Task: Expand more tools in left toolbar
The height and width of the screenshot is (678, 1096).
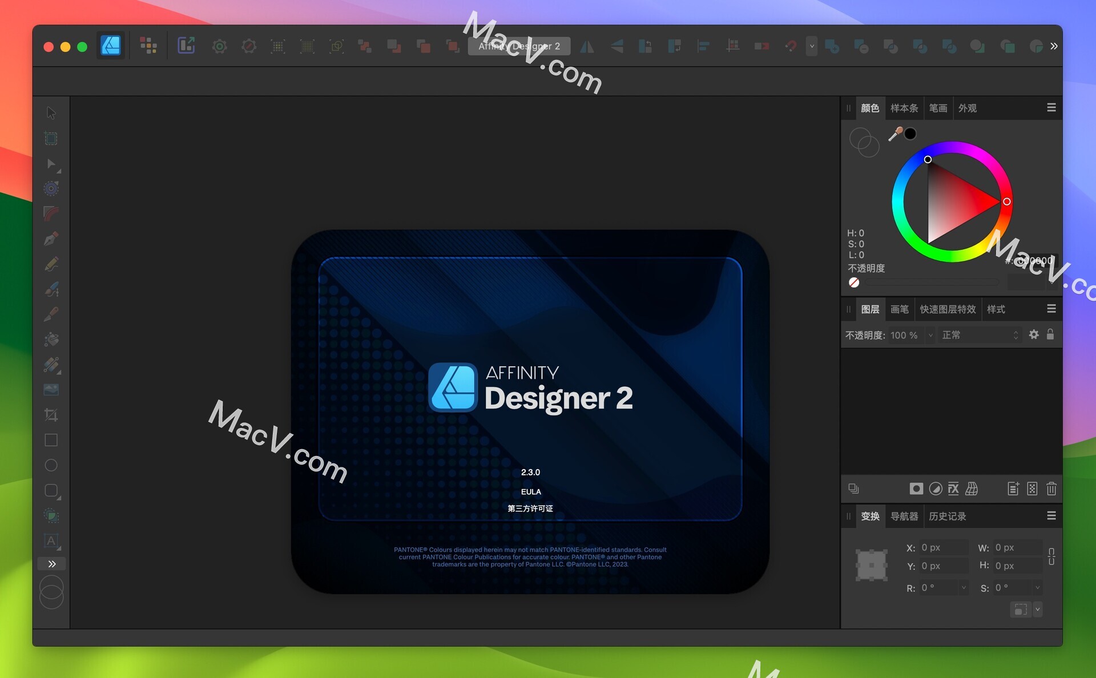Action: (x=51, y=564)
